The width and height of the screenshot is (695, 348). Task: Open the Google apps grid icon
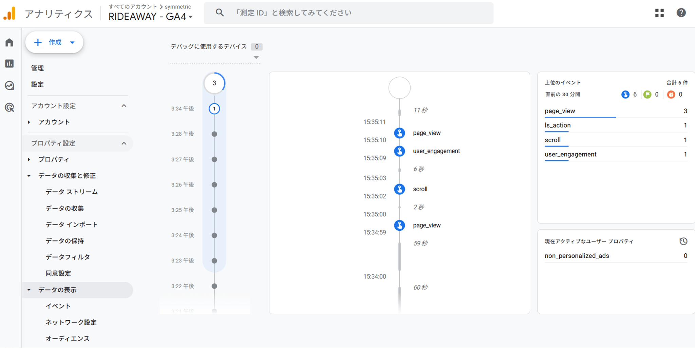[659, 13]
